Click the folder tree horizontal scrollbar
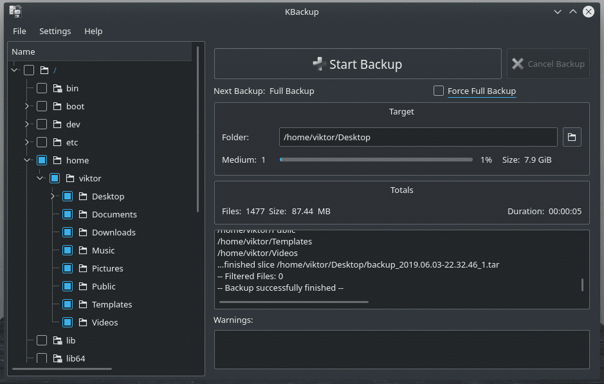 [x=62, y=369]
